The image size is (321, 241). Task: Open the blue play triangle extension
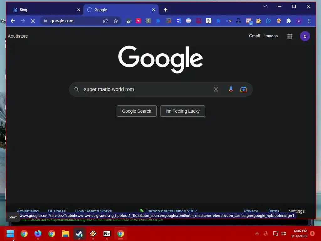[269, 21]
